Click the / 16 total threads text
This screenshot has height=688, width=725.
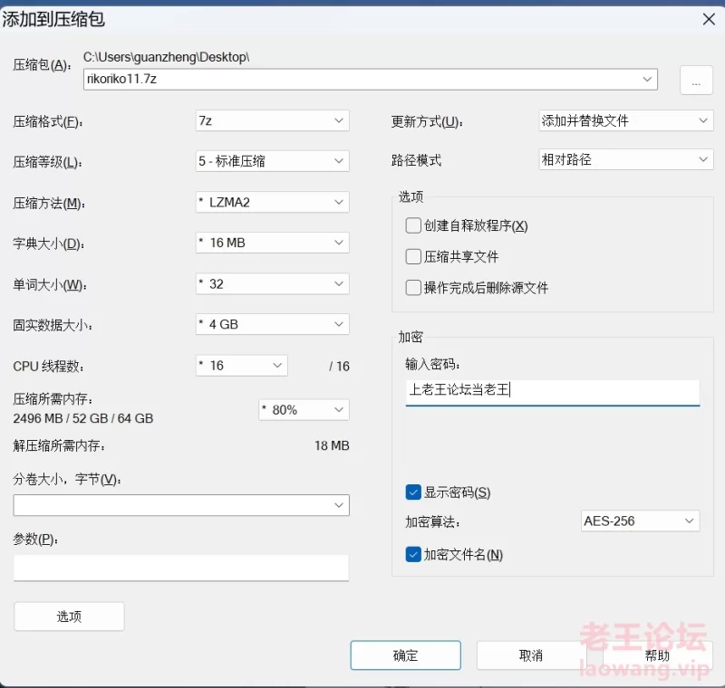click(339, 366)
